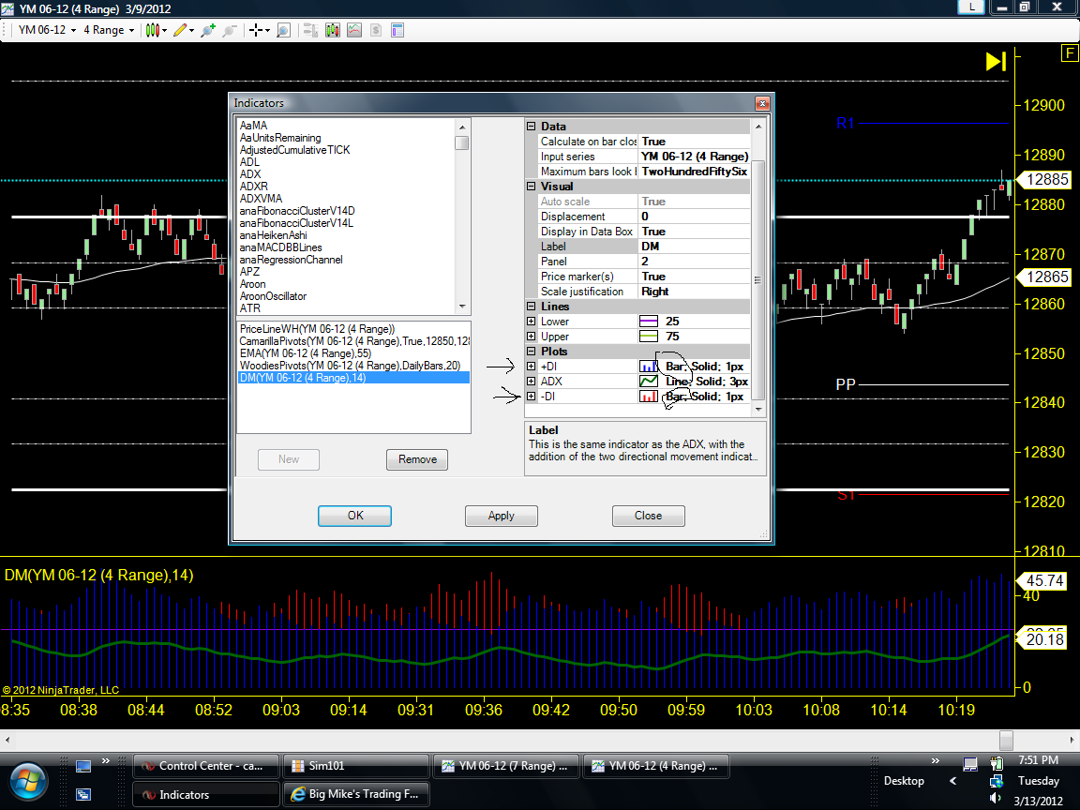Click the zoom in magnifier icon
This screenshot has height=810, width=1080.
[208, 30]
